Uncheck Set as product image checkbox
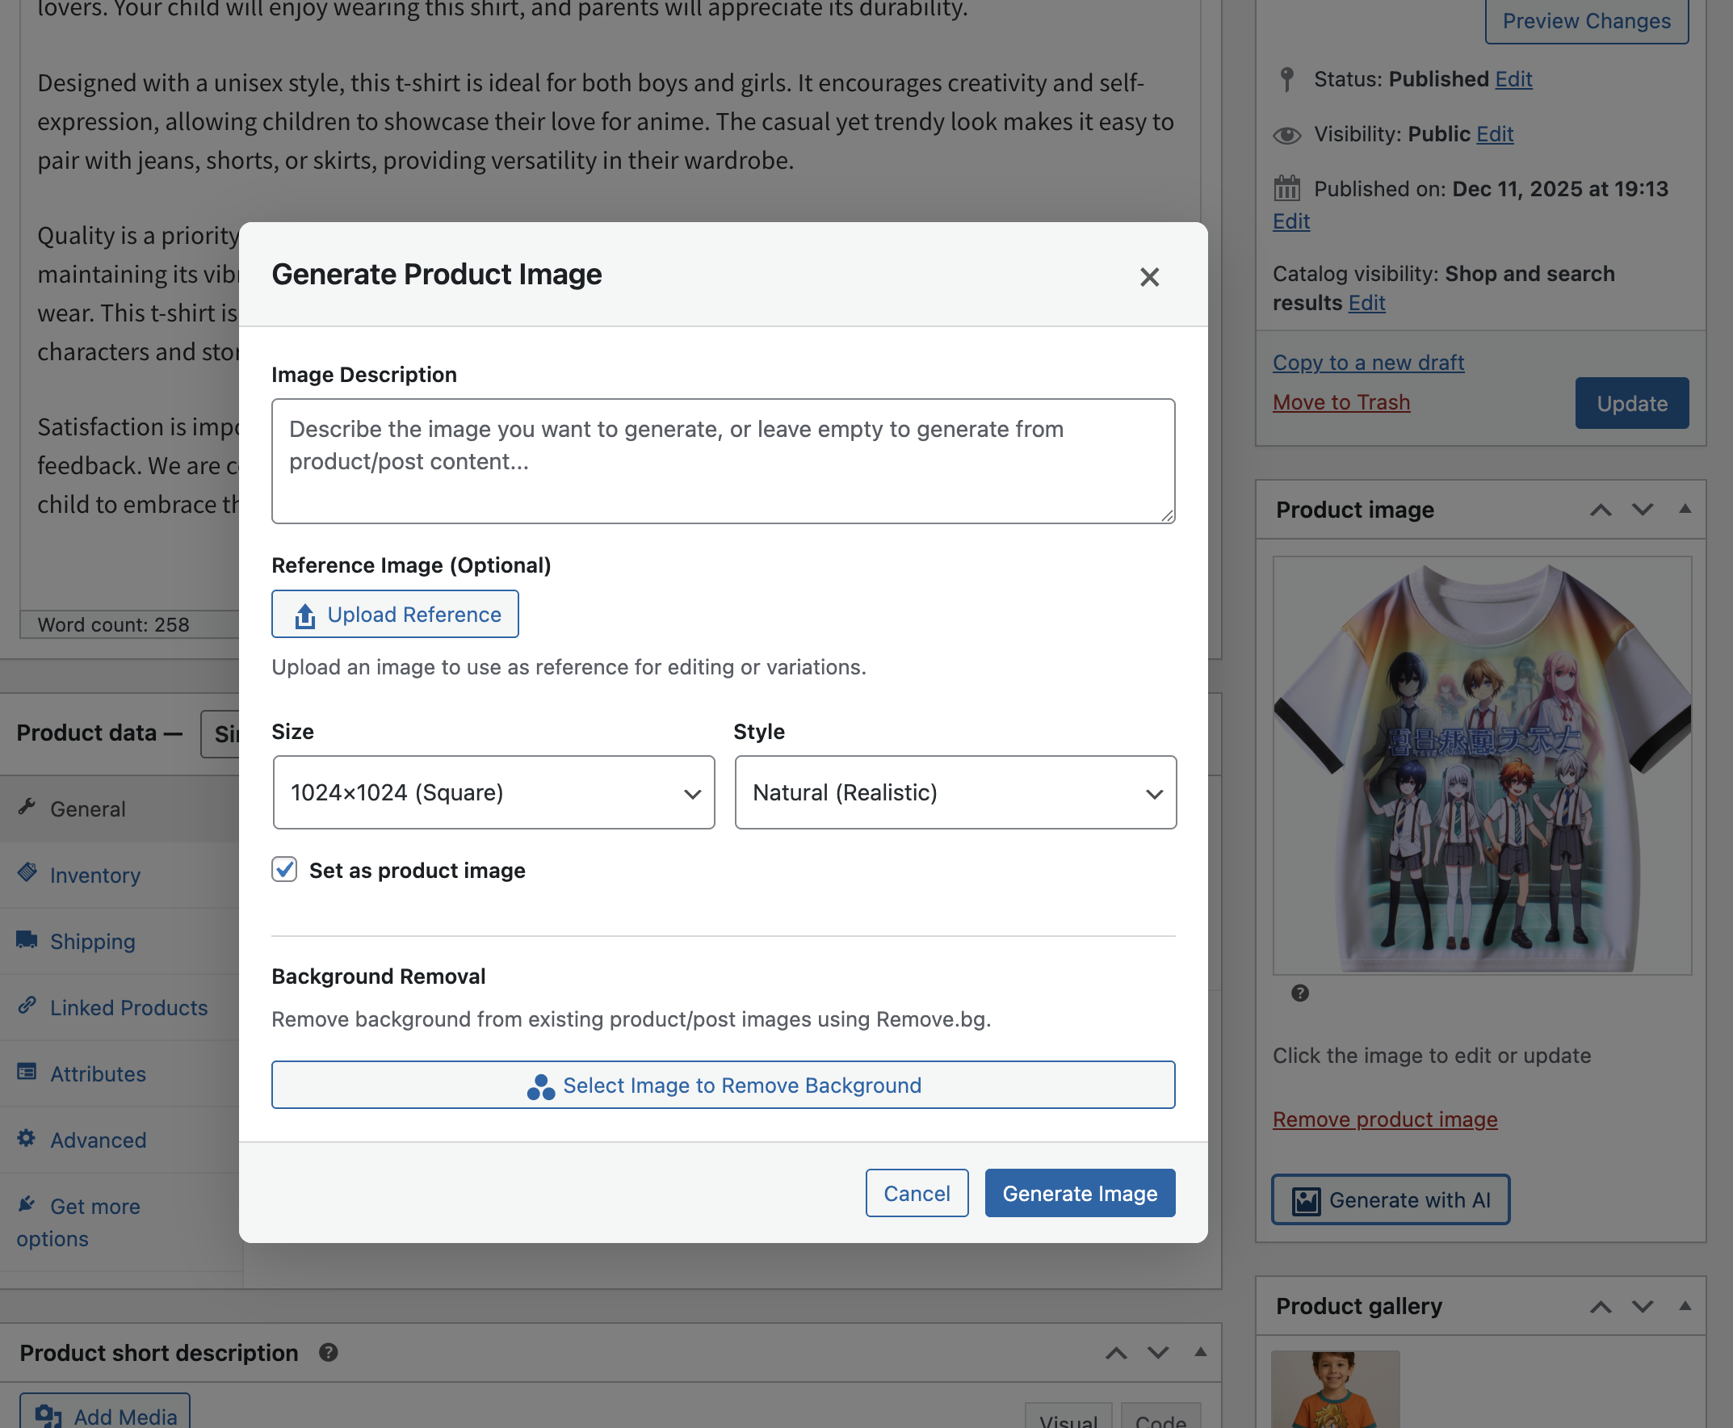The width and height of the screenshot is (1733, 1428). pyautogui.click(x=284, y=869)
